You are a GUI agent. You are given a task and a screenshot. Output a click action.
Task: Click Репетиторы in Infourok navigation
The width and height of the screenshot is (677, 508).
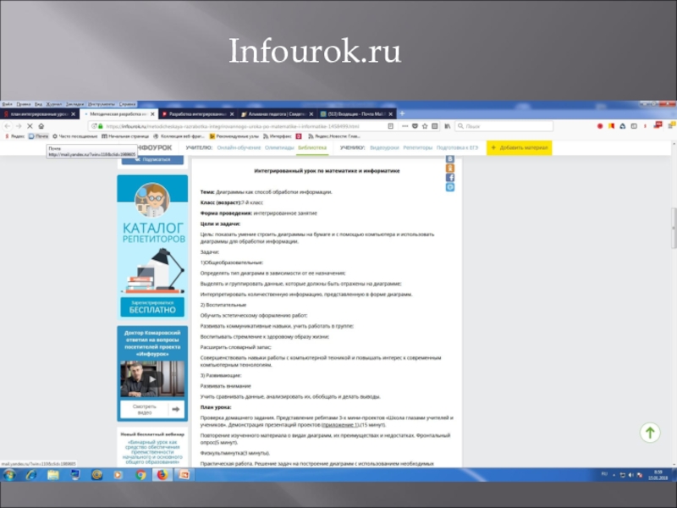[417, 147]
